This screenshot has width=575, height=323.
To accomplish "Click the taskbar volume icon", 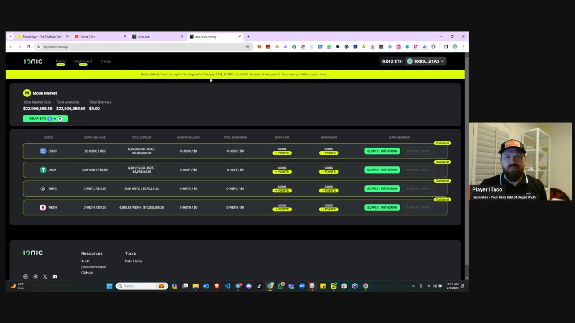I will (x=434, y=286).
